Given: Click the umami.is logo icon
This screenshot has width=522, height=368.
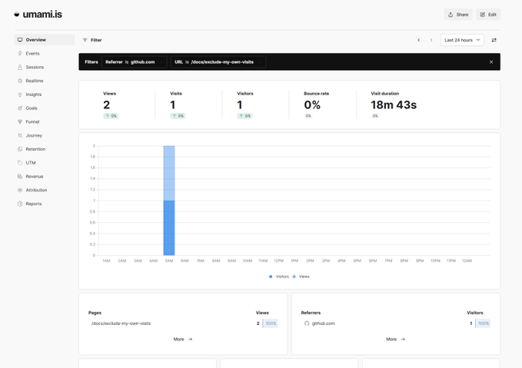Looking at the screenshot, I should (x=17, y=15).
